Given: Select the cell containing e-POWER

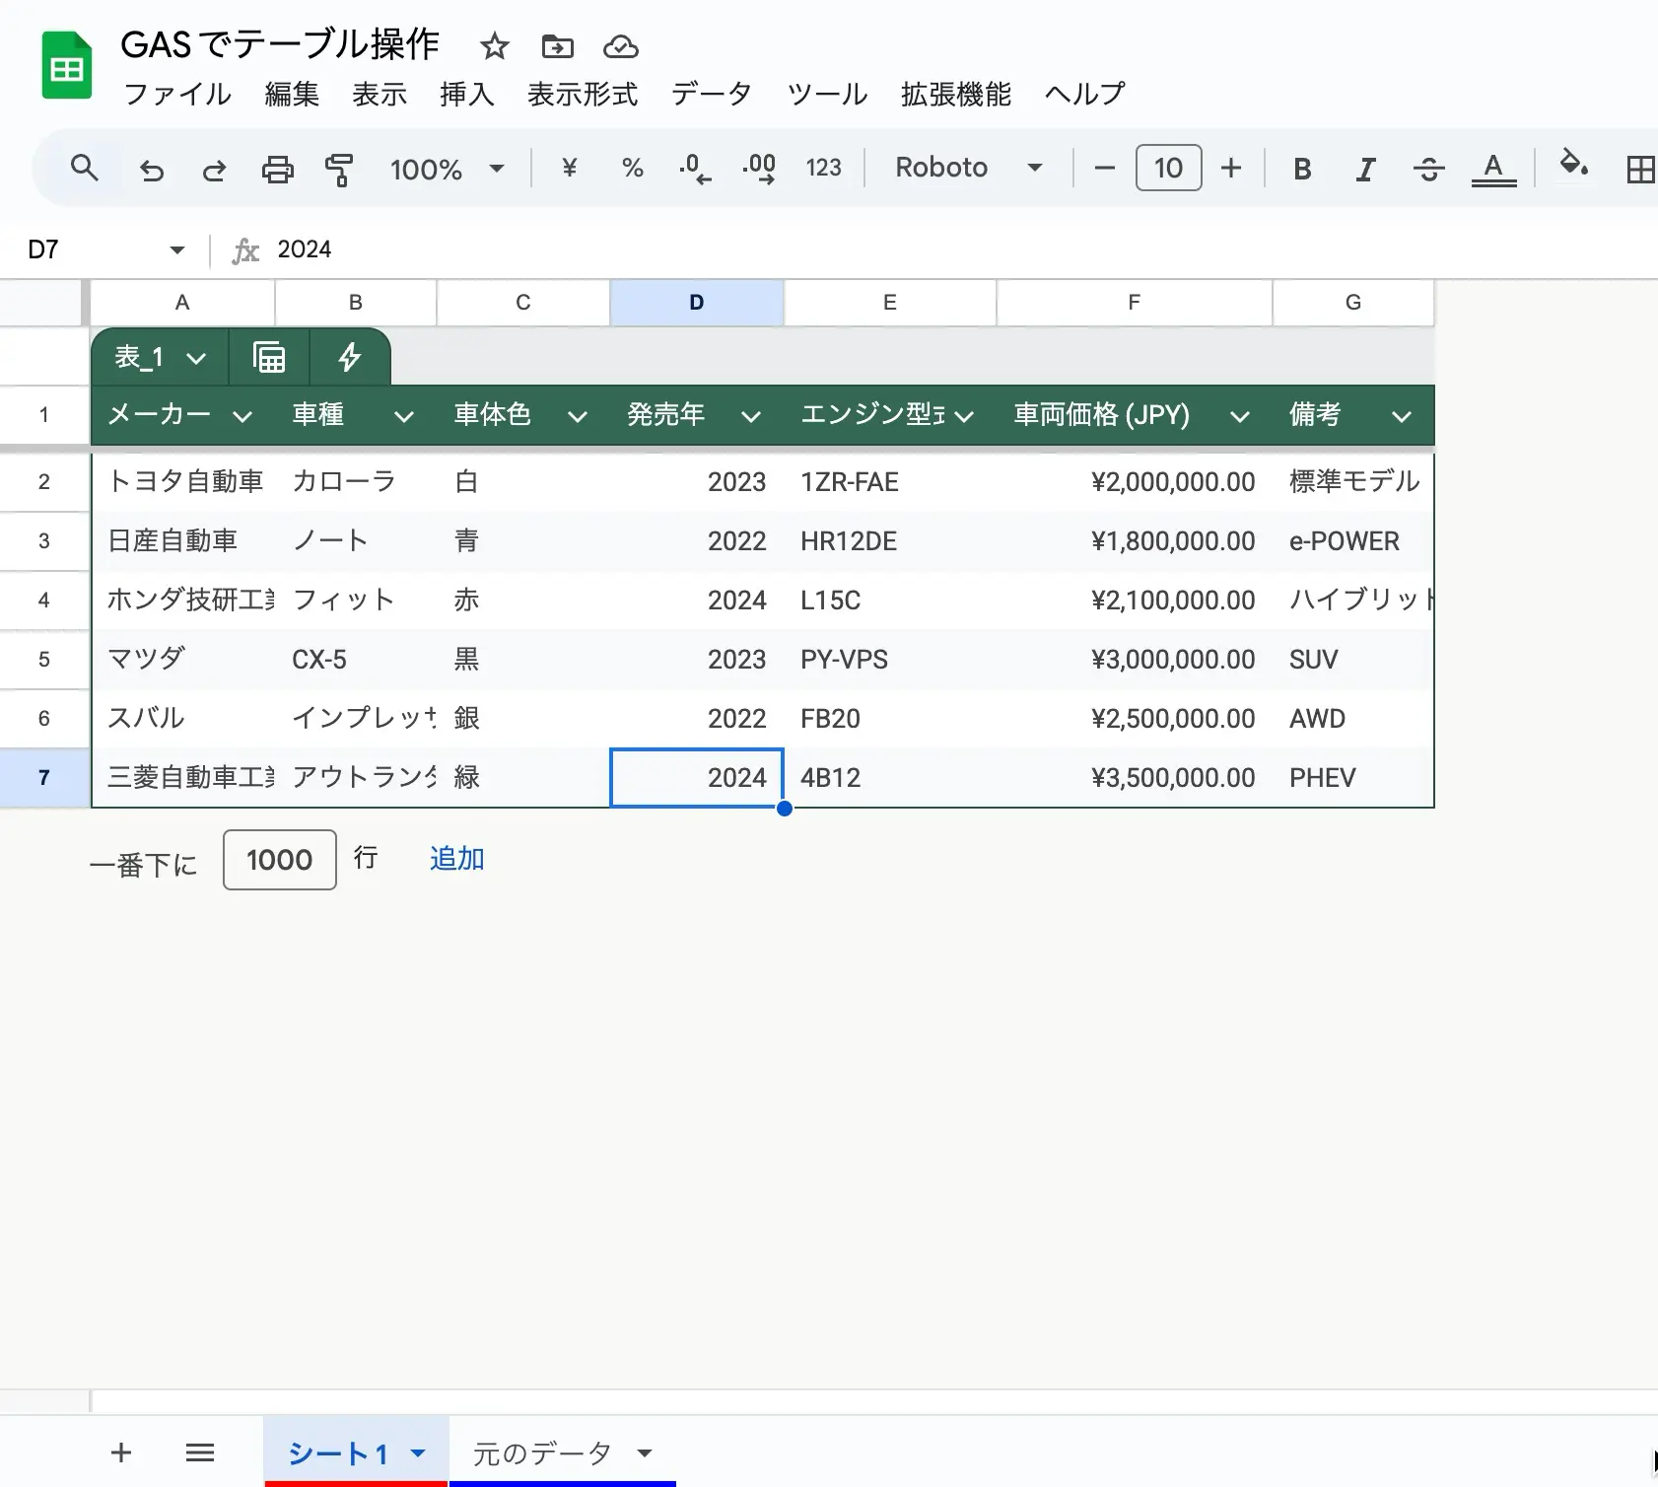Looking at the screenshot, I should (1353, 541).
